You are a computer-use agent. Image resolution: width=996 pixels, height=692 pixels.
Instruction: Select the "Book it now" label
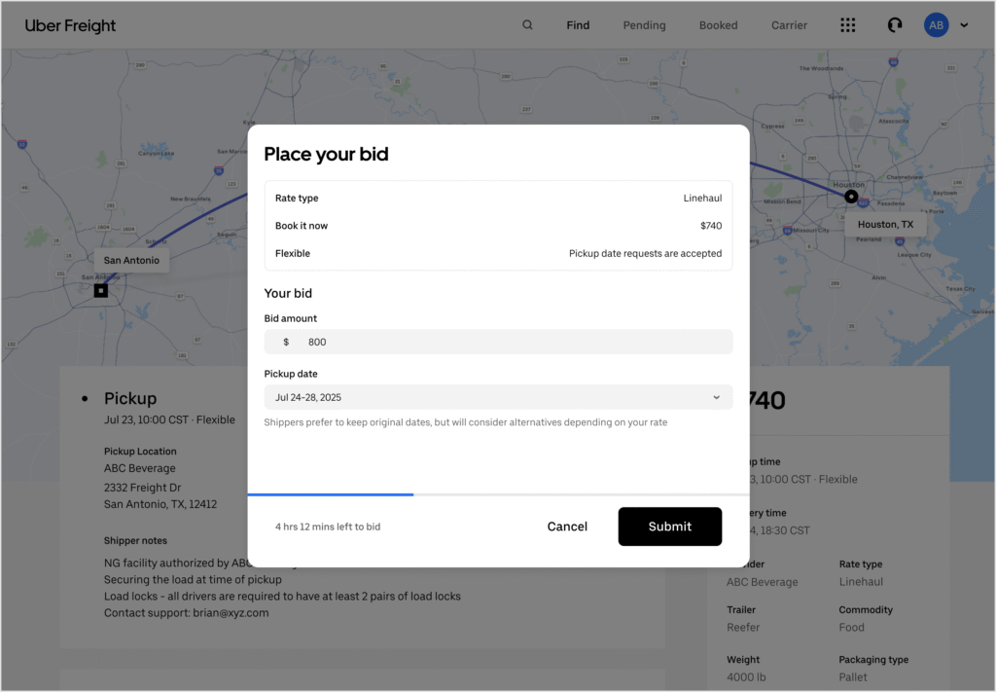[x=302, y=226]
